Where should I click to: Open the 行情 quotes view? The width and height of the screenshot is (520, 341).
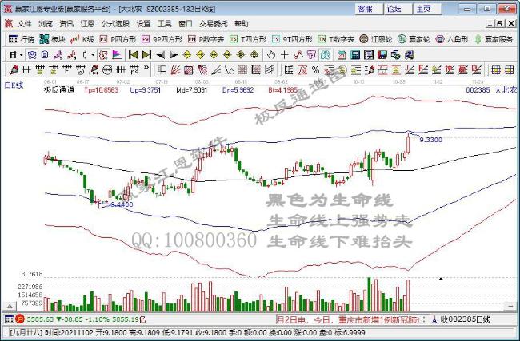pyautogui.click(x=22, y=39)
